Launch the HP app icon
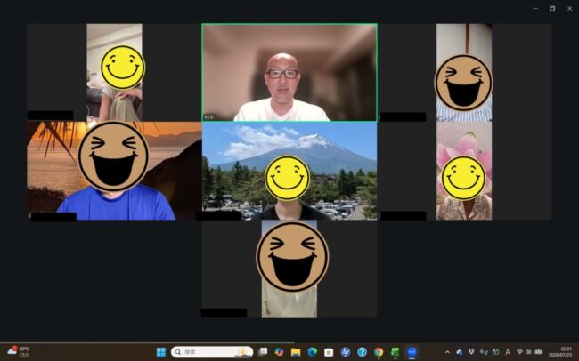Viewport: 579px width, 361px height. pos(346,352)
